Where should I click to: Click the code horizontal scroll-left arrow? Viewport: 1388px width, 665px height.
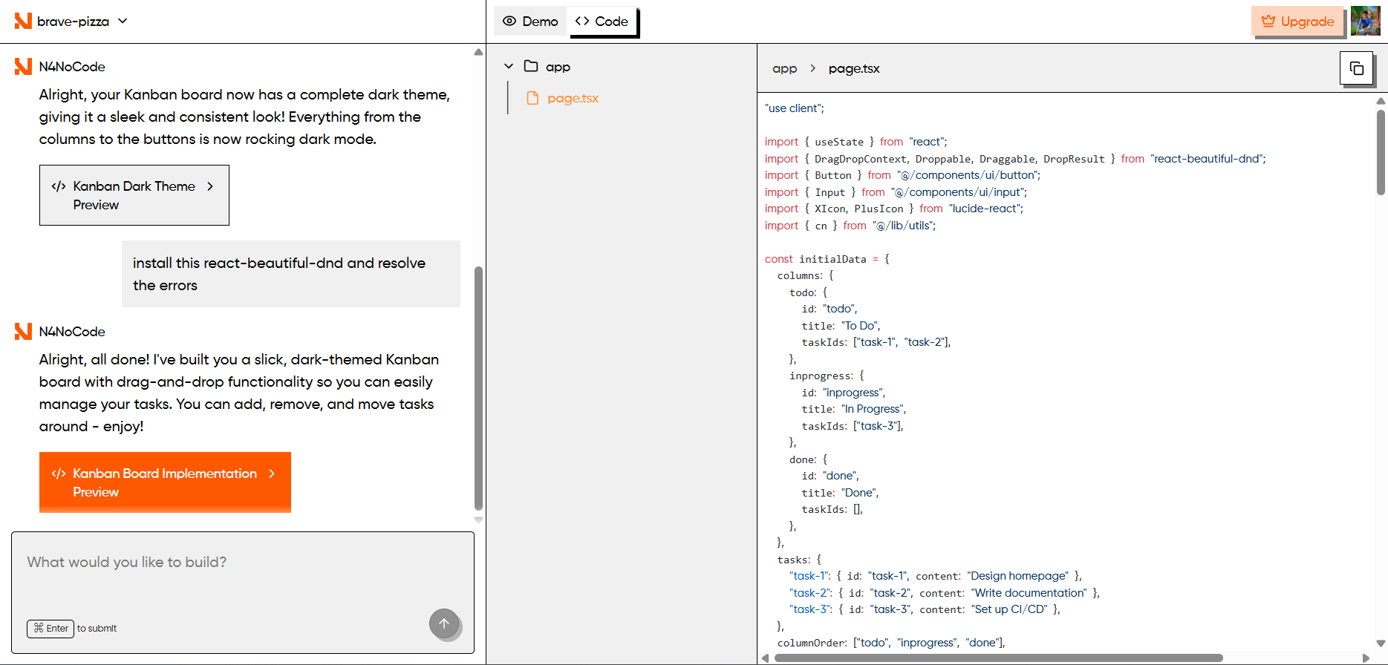tap(766, 658)
